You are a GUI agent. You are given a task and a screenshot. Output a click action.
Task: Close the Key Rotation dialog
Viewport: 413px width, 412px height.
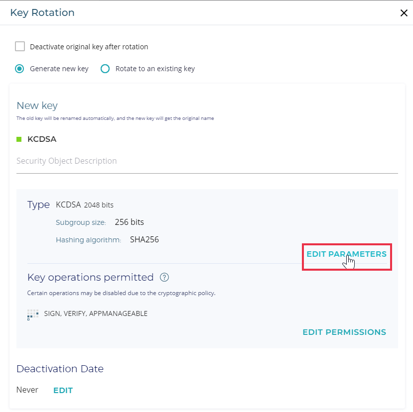pos(404,13)
